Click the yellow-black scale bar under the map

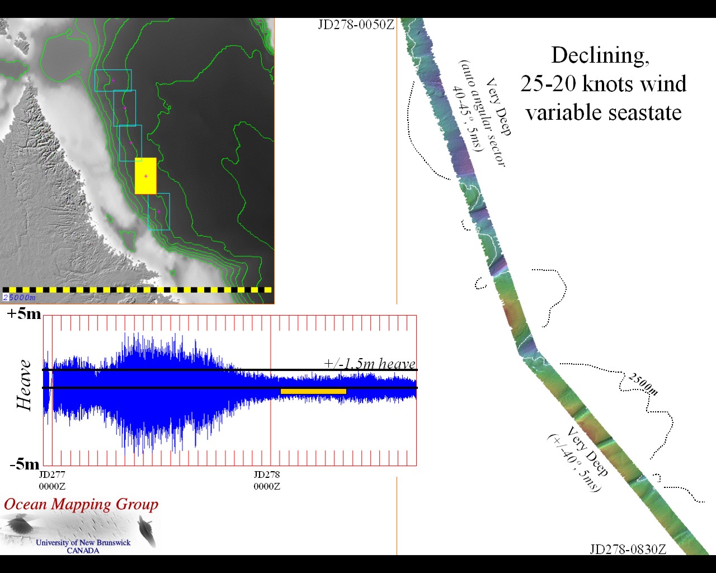point(137,290)
